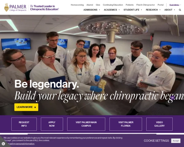
Task: Select Visit Palmer Florida
Action: pos(126,124)
